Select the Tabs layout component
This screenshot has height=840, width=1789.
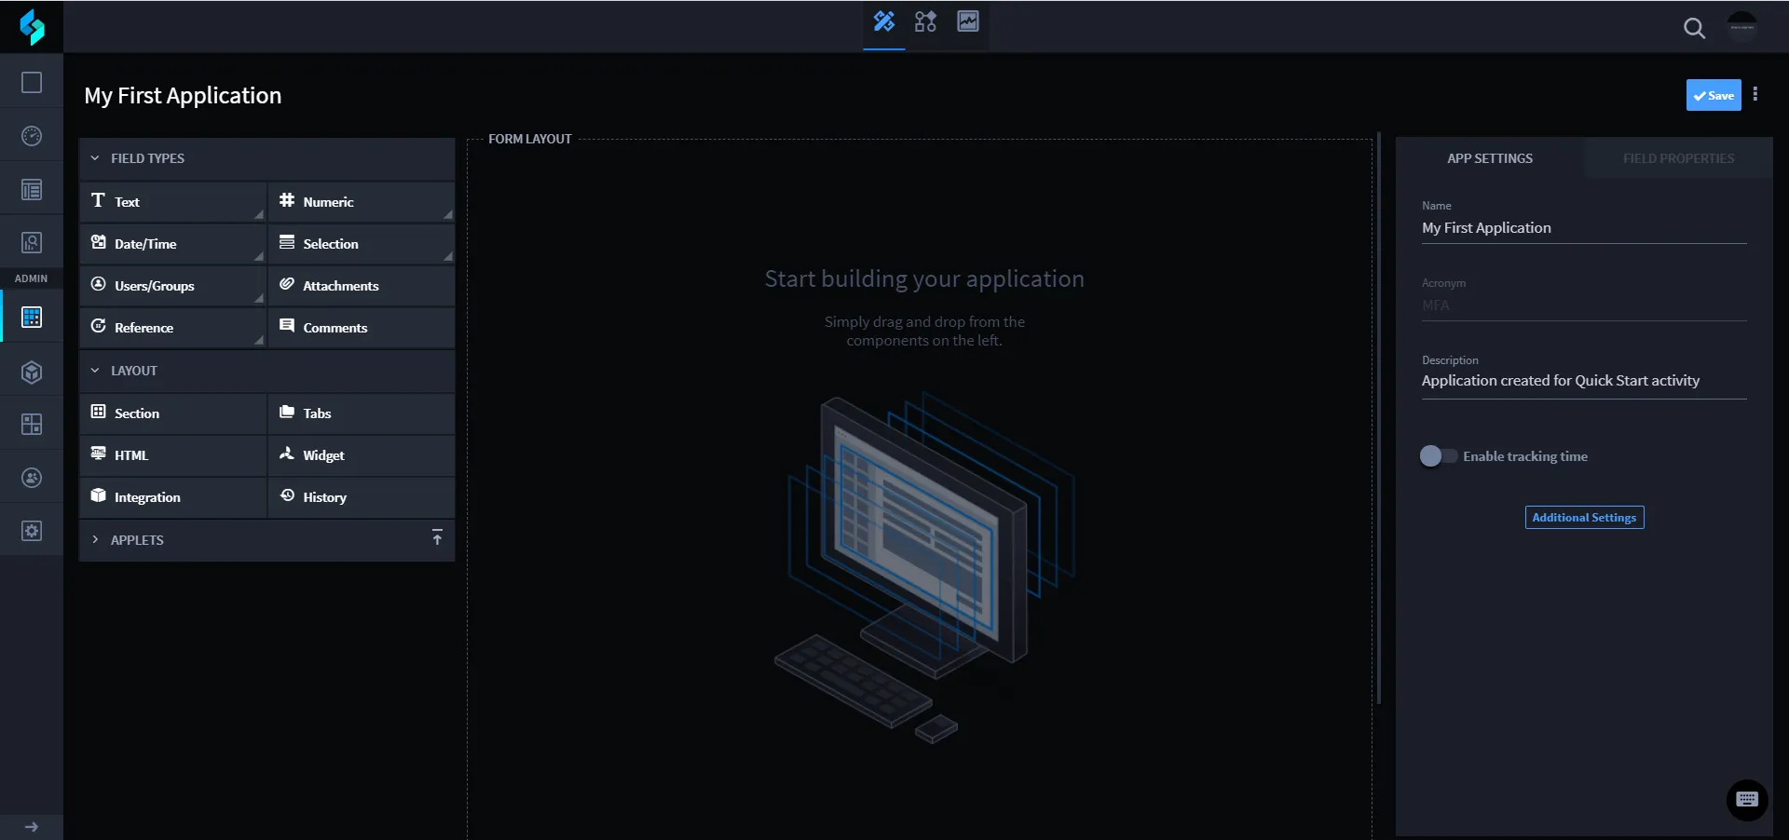[x=362, y=413]
